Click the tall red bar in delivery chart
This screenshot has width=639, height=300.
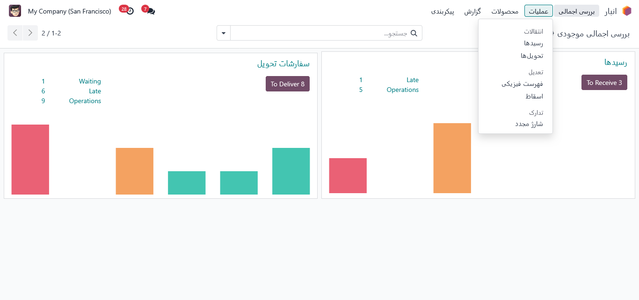coord(30,160)
